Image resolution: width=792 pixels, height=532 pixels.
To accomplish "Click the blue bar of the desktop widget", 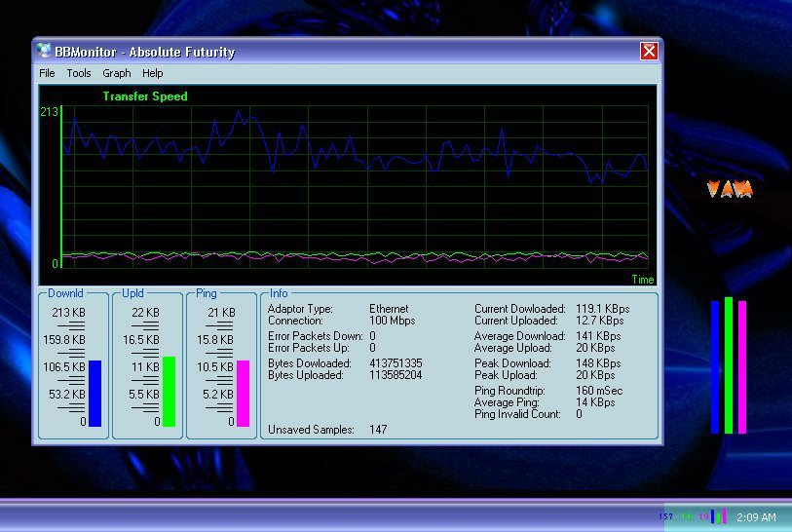I will point(715,366).
